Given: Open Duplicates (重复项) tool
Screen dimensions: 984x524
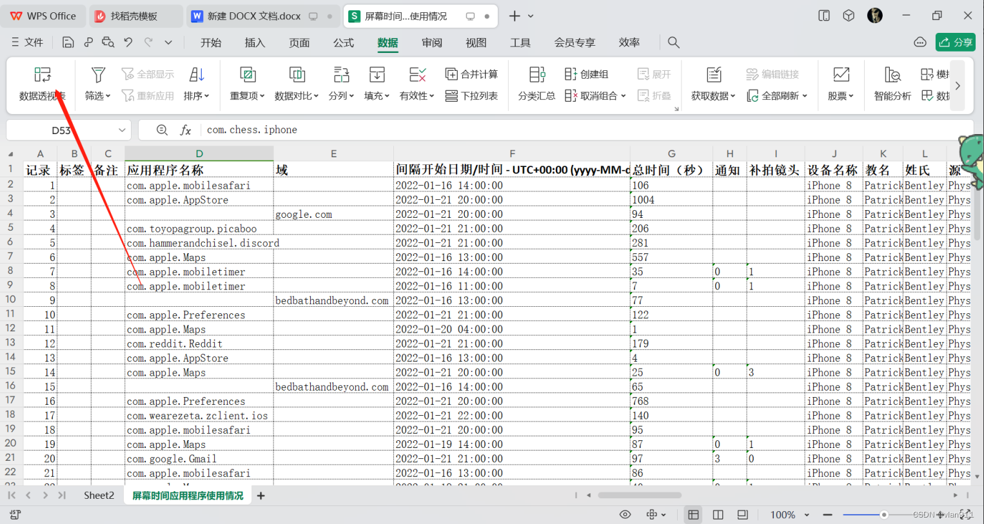Looking at the screenshot, I should (x=248, y=84).
